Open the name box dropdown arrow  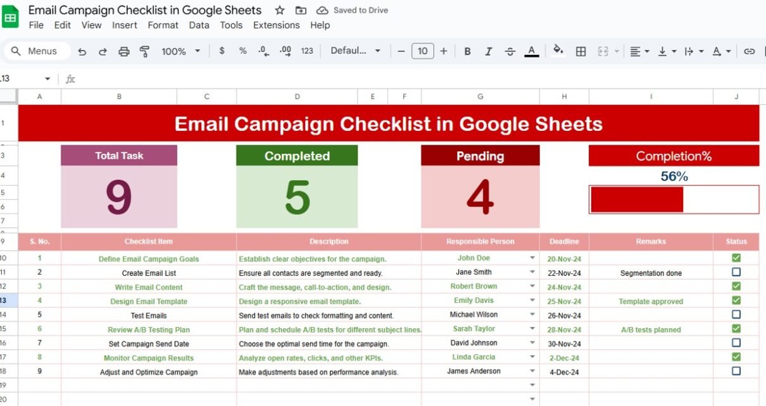(x=47, y=79)
